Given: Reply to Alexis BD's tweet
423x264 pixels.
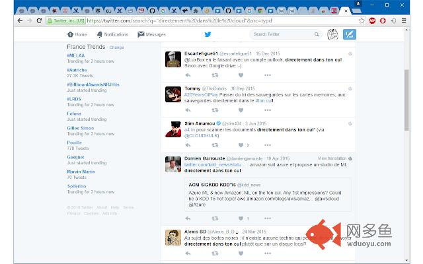Looking at the screenshot, I should (188, 253).
